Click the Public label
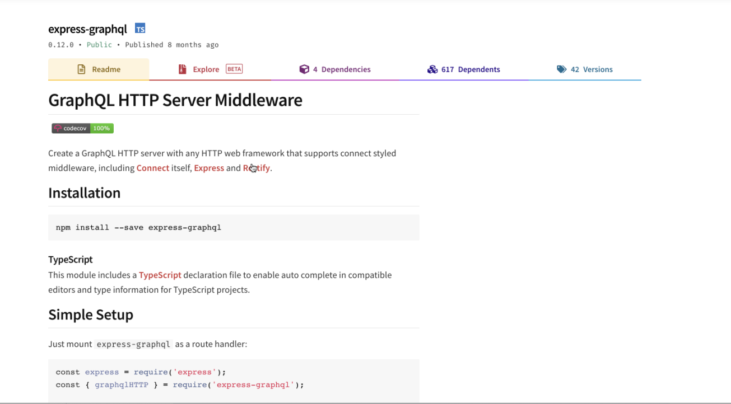The image size is (731, 404). click(99, 45)
